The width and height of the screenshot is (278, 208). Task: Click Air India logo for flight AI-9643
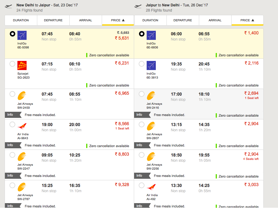(x=22, y=126)
